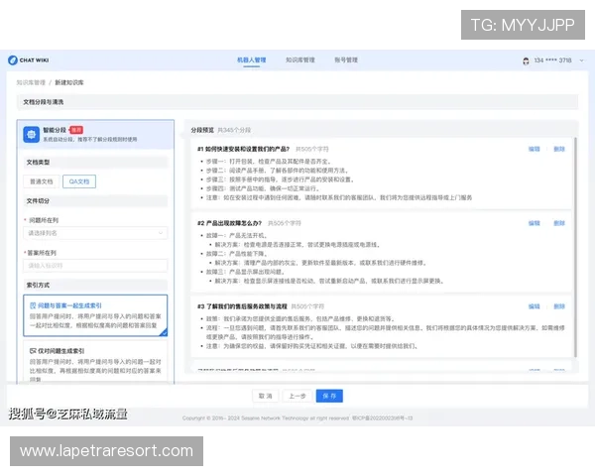Image resolution: width=595 pixels, height=476 pixels.
Task: Click the blue 保存 button
Action: coord(329,396)
